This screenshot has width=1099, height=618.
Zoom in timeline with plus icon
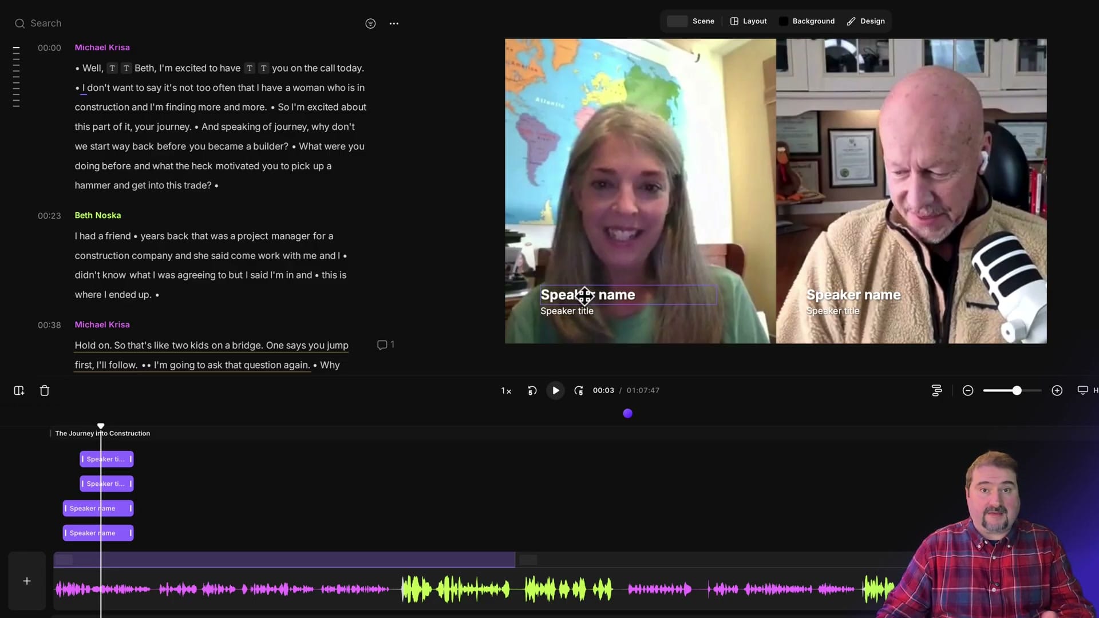(x=1057, y=390)
